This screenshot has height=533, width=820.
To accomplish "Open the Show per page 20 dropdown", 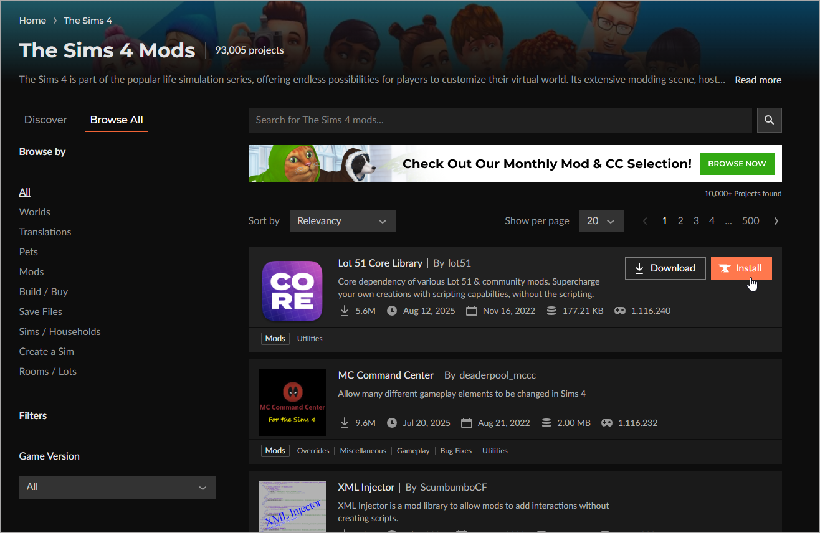I will point(602,221).
